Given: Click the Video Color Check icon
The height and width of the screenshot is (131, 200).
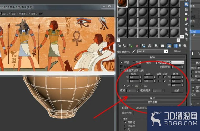Looking at the screenshot, I should click(186, 19).
